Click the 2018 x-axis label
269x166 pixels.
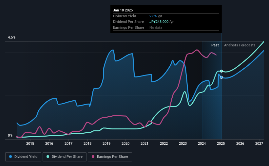coord(87,143)
